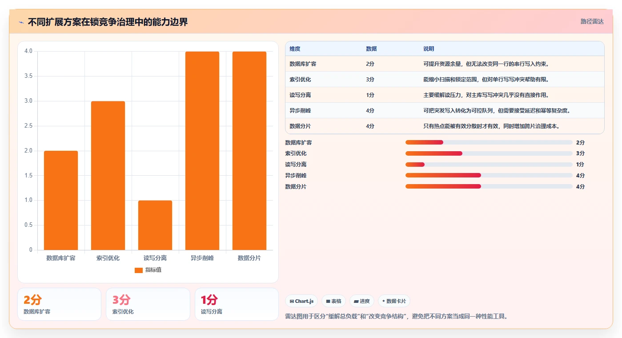
Task: Select the 数据分片 bar in the chart
Action: point(249,151)
